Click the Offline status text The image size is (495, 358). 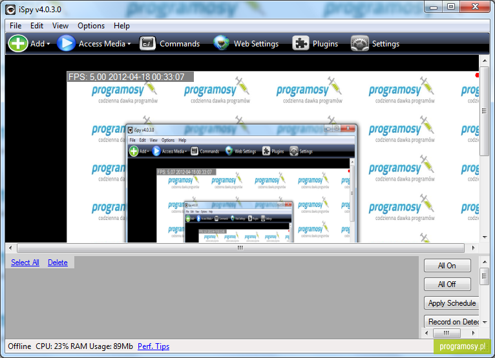click(x=19, y=346)
